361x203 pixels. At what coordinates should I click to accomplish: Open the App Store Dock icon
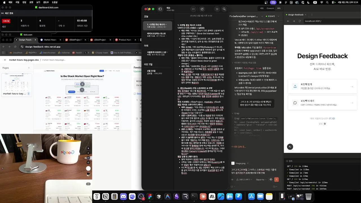point(251,197)
